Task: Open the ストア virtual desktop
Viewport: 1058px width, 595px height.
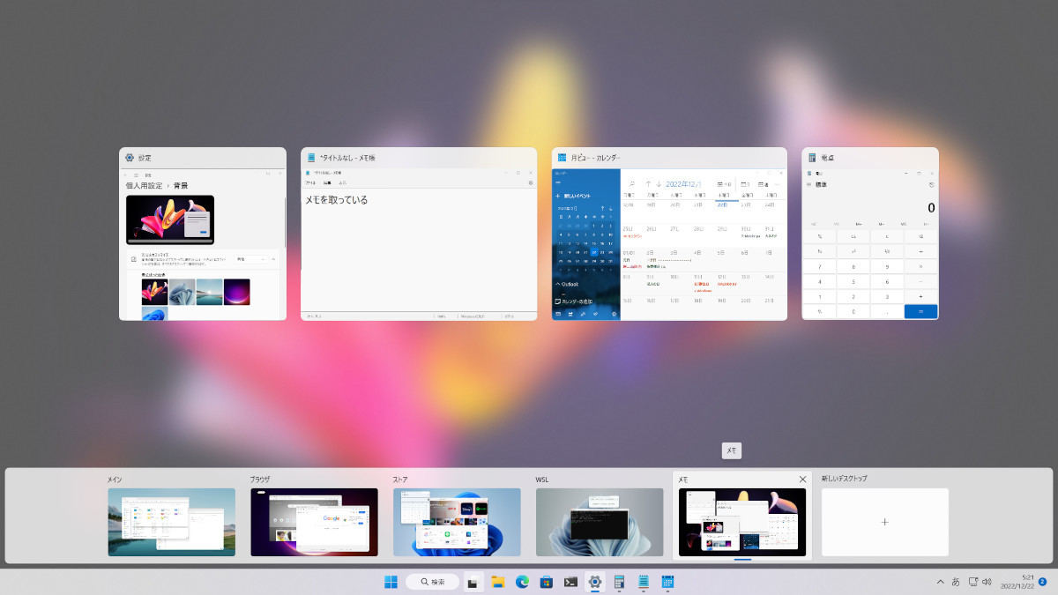Action: (x=457, y=522)
